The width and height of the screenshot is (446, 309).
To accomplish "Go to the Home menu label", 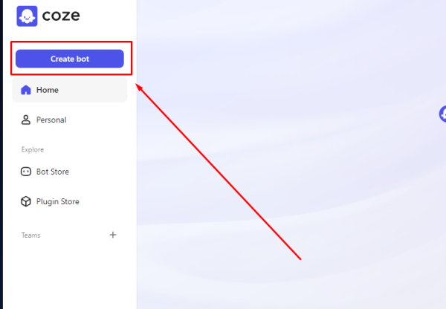I will tap(48, 90).
